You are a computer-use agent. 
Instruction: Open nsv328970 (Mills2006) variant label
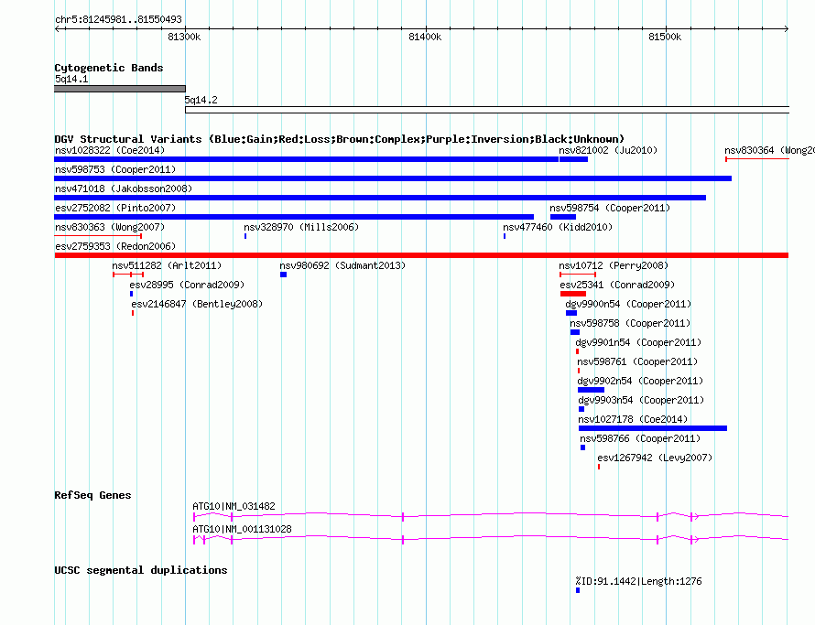tap(301, 227)
